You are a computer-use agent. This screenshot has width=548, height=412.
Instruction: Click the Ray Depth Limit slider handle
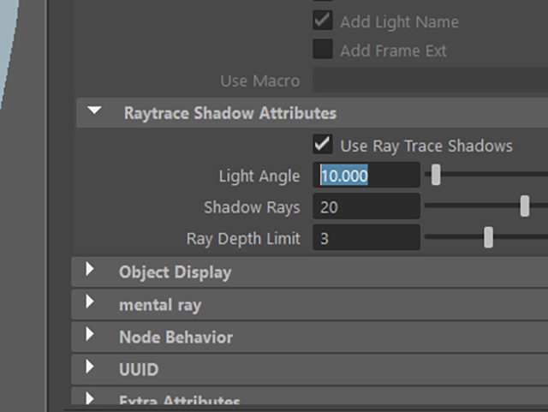(488, 237)
